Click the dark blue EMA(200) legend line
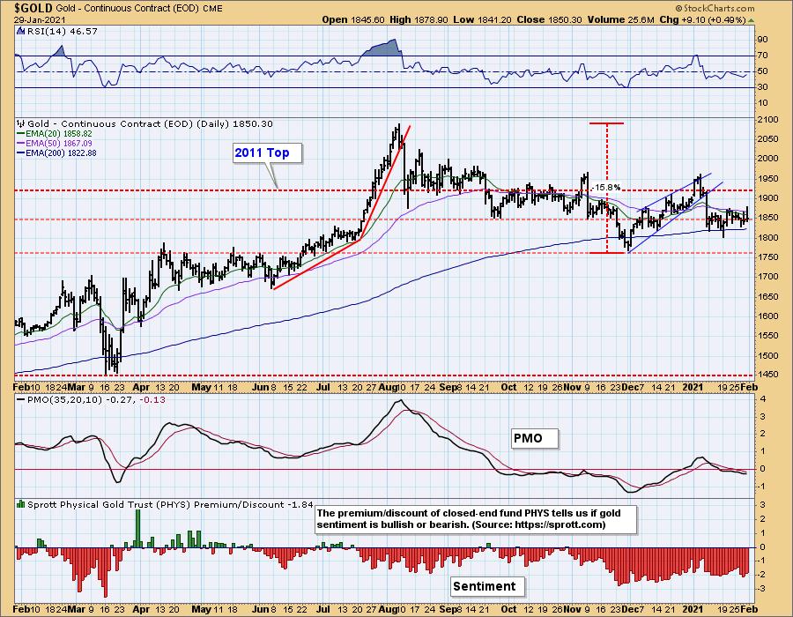 21,153
